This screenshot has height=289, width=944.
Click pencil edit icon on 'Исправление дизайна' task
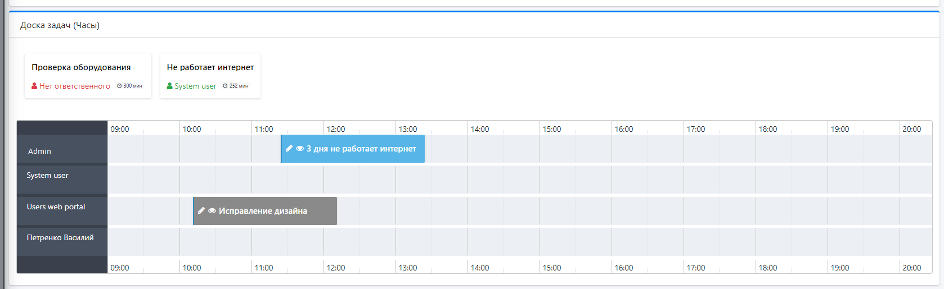[201, 211]
